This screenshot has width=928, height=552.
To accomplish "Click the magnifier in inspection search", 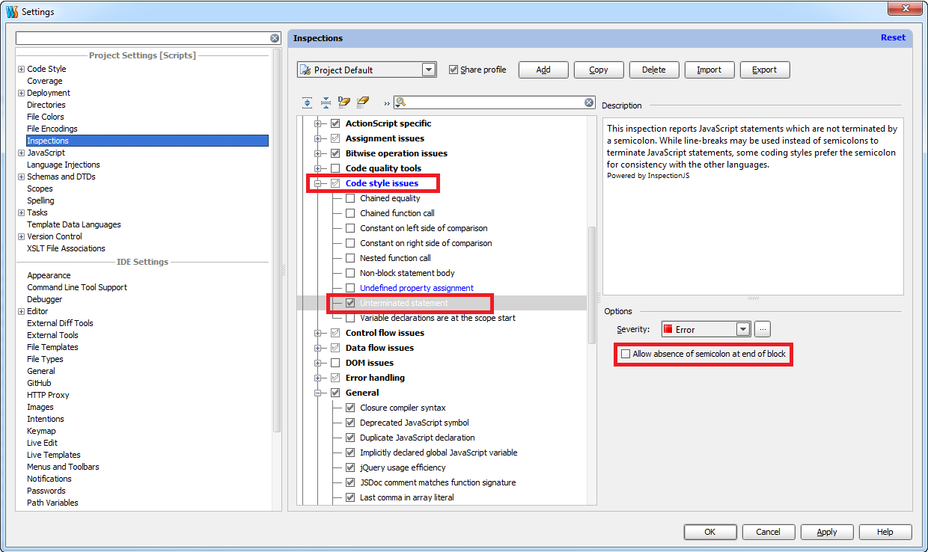I will tap(400, 102).
